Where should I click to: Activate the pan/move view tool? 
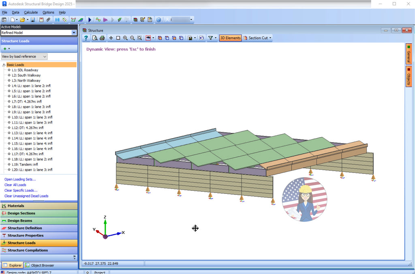[x=110, y=38]
